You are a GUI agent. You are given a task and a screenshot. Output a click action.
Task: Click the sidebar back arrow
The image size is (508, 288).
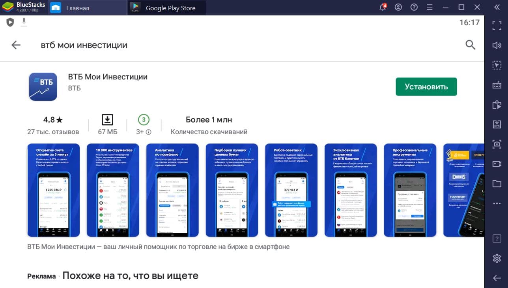point(497,278)
